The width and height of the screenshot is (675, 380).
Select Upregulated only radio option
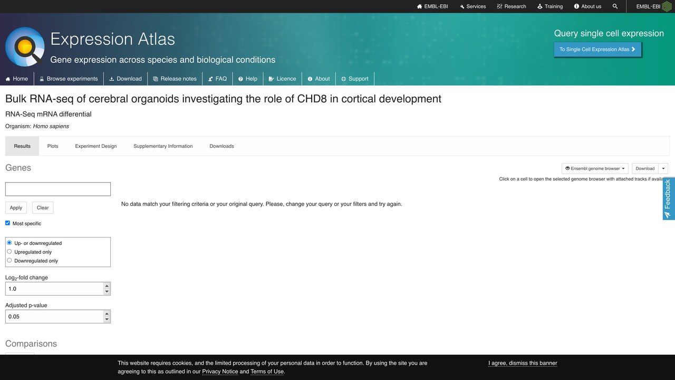pyautogui.click(x=9, y=252)
